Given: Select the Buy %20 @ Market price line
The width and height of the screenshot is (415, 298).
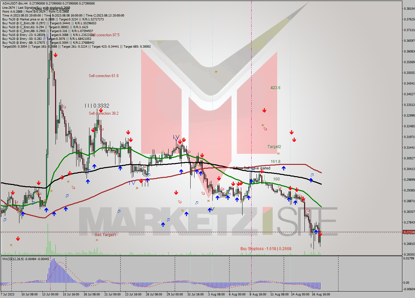Looking at the screenshot, I should (x=53, y=19).
